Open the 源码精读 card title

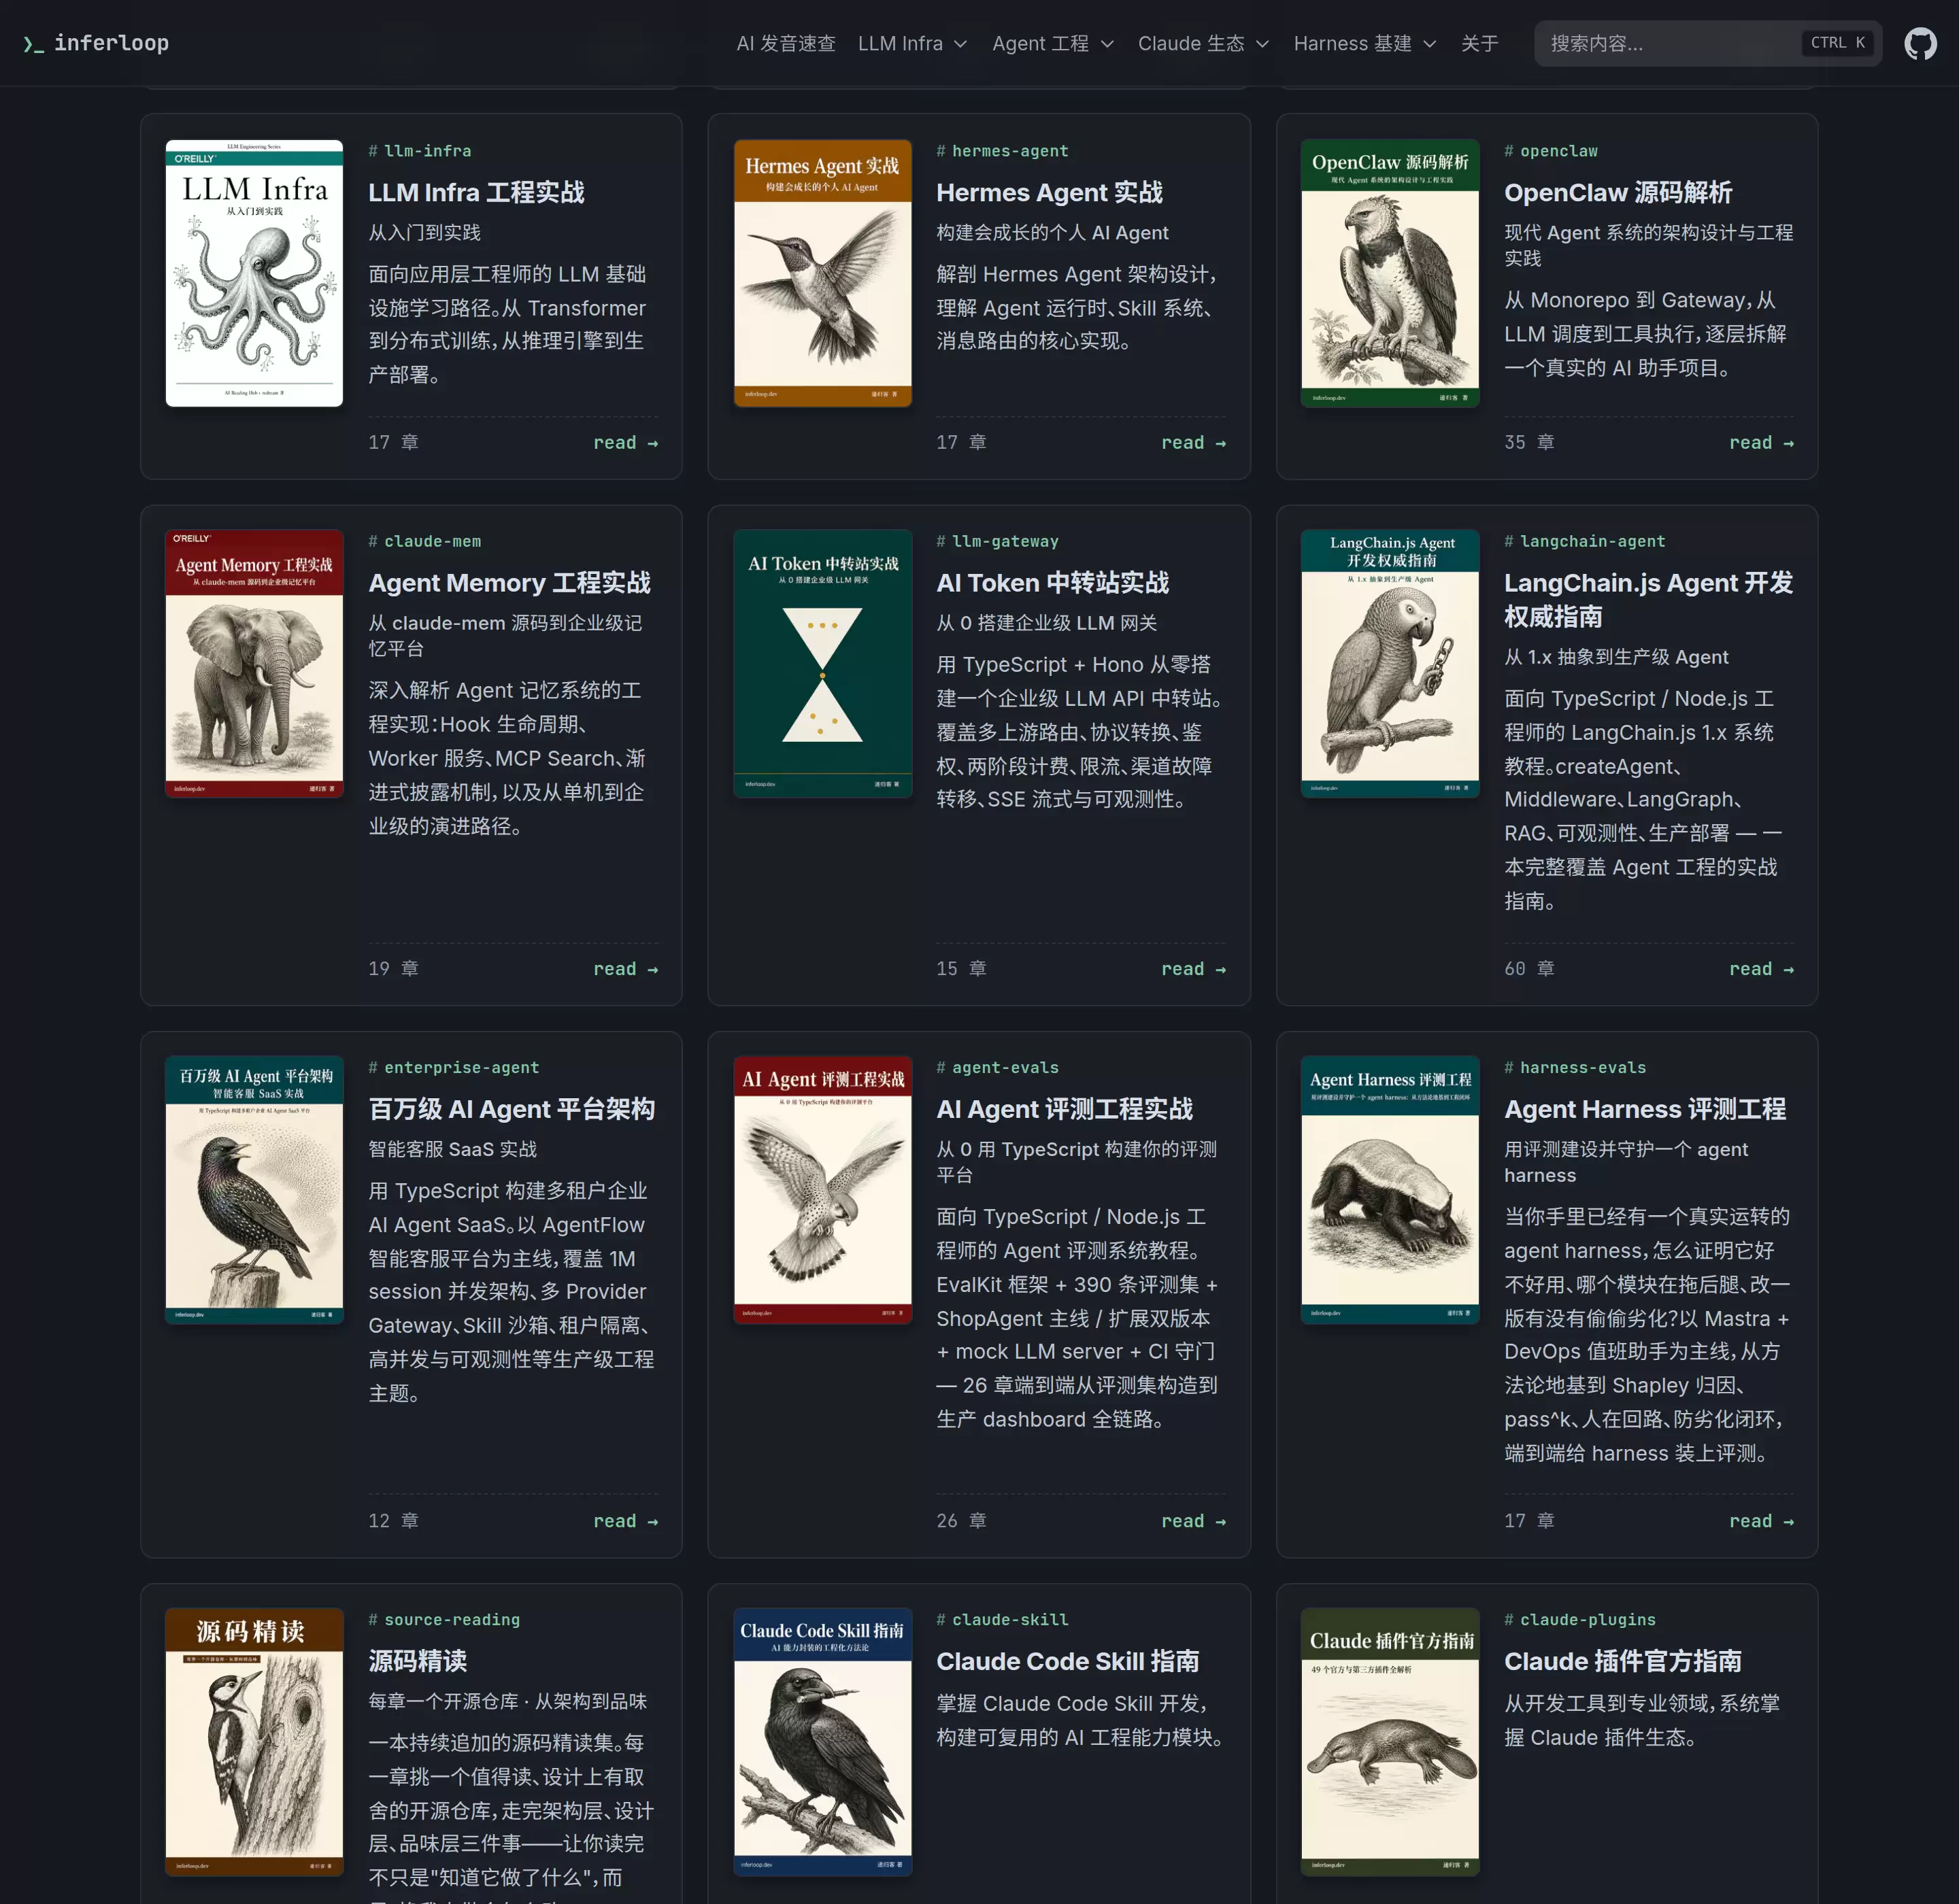(x=417, y=1661)
